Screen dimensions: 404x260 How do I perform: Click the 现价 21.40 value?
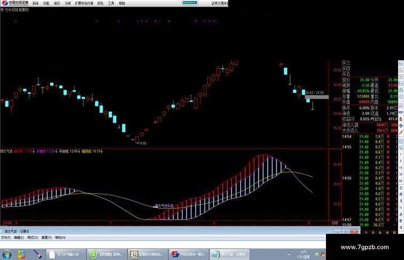point(364,80)
